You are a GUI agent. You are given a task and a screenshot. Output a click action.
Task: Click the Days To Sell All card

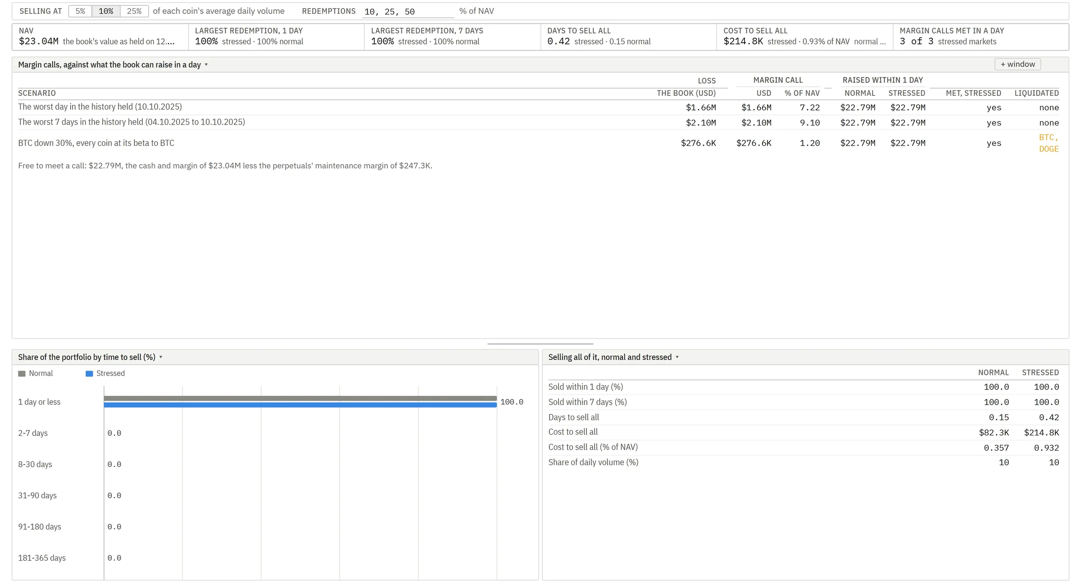pyautogui.click(x=629, y=37)
